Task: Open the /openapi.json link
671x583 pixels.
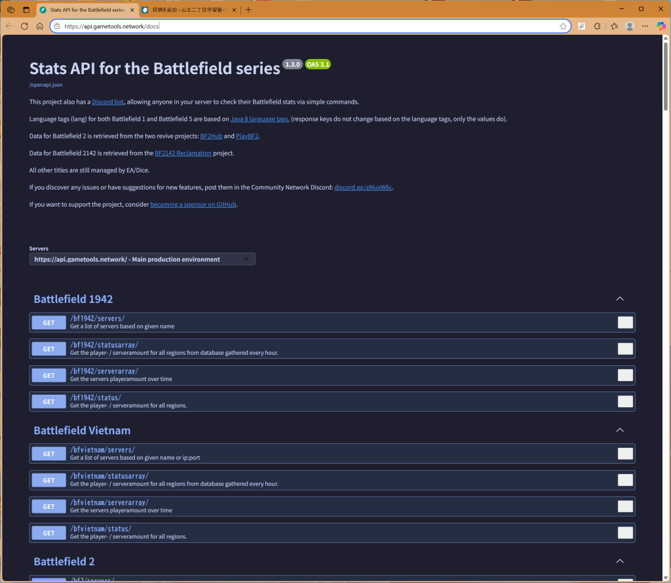Action: pyautogui.click(x=46, y=85)
